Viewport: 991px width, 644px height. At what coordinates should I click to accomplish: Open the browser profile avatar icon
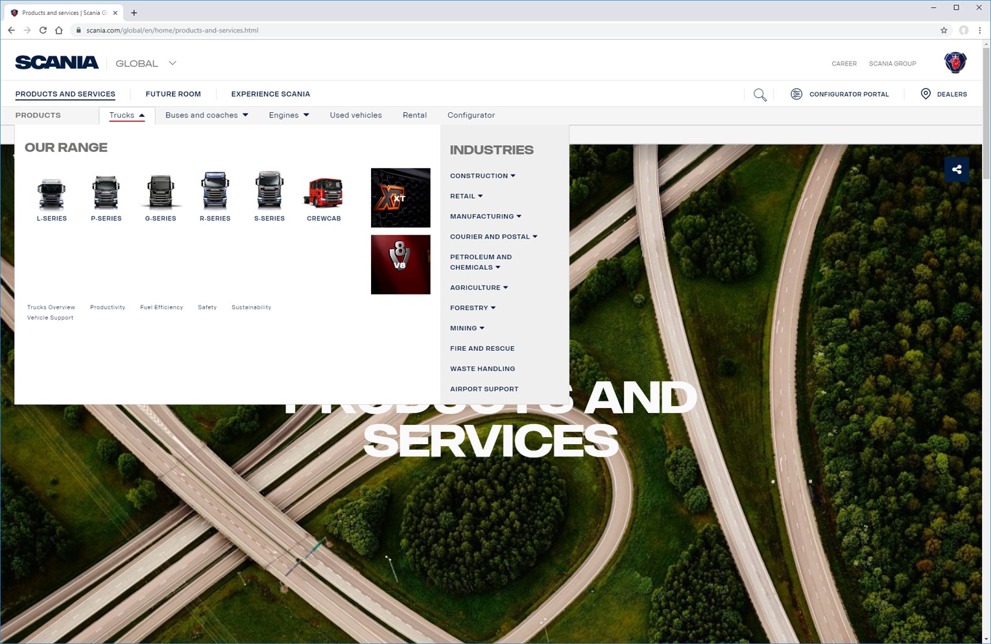(x=964, y=30)
